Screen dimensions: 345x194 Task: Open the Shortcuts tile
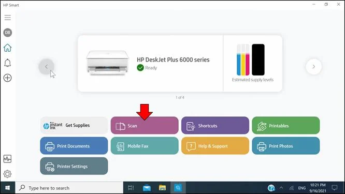coord(215,125)
